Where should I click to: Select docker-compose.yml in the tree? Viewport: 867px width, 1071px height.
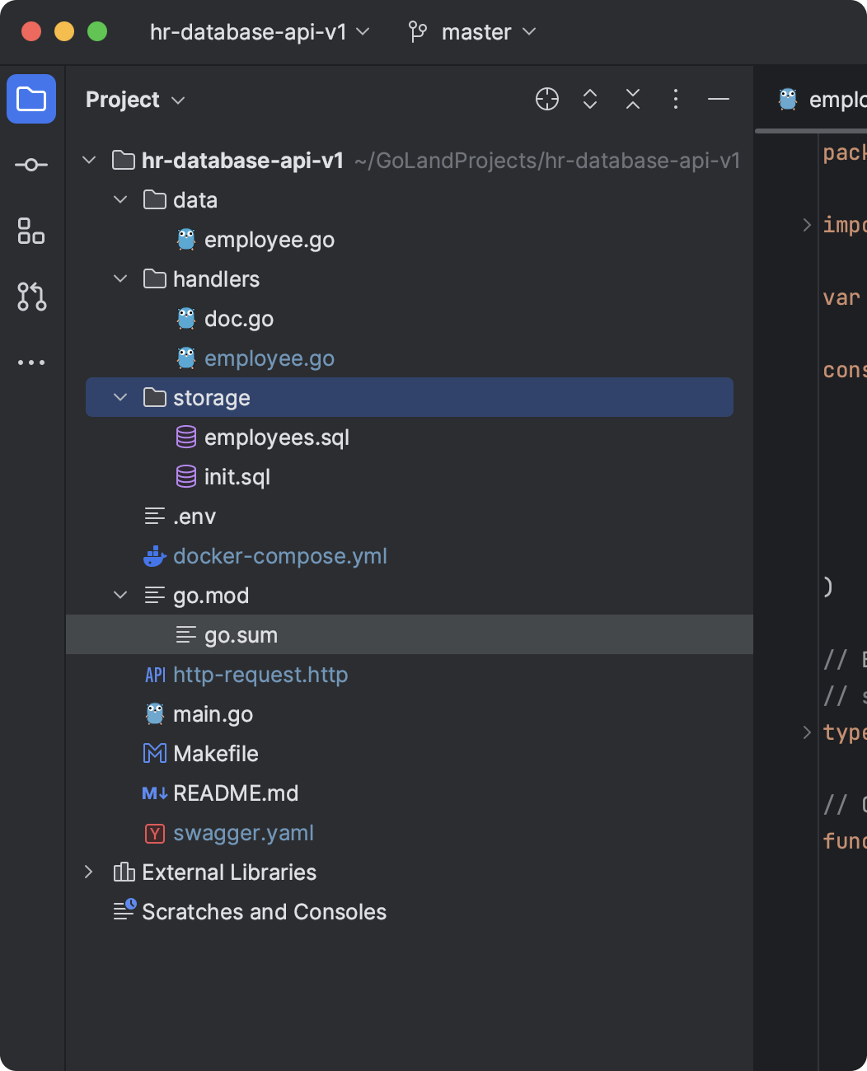(x=279, y=556)
